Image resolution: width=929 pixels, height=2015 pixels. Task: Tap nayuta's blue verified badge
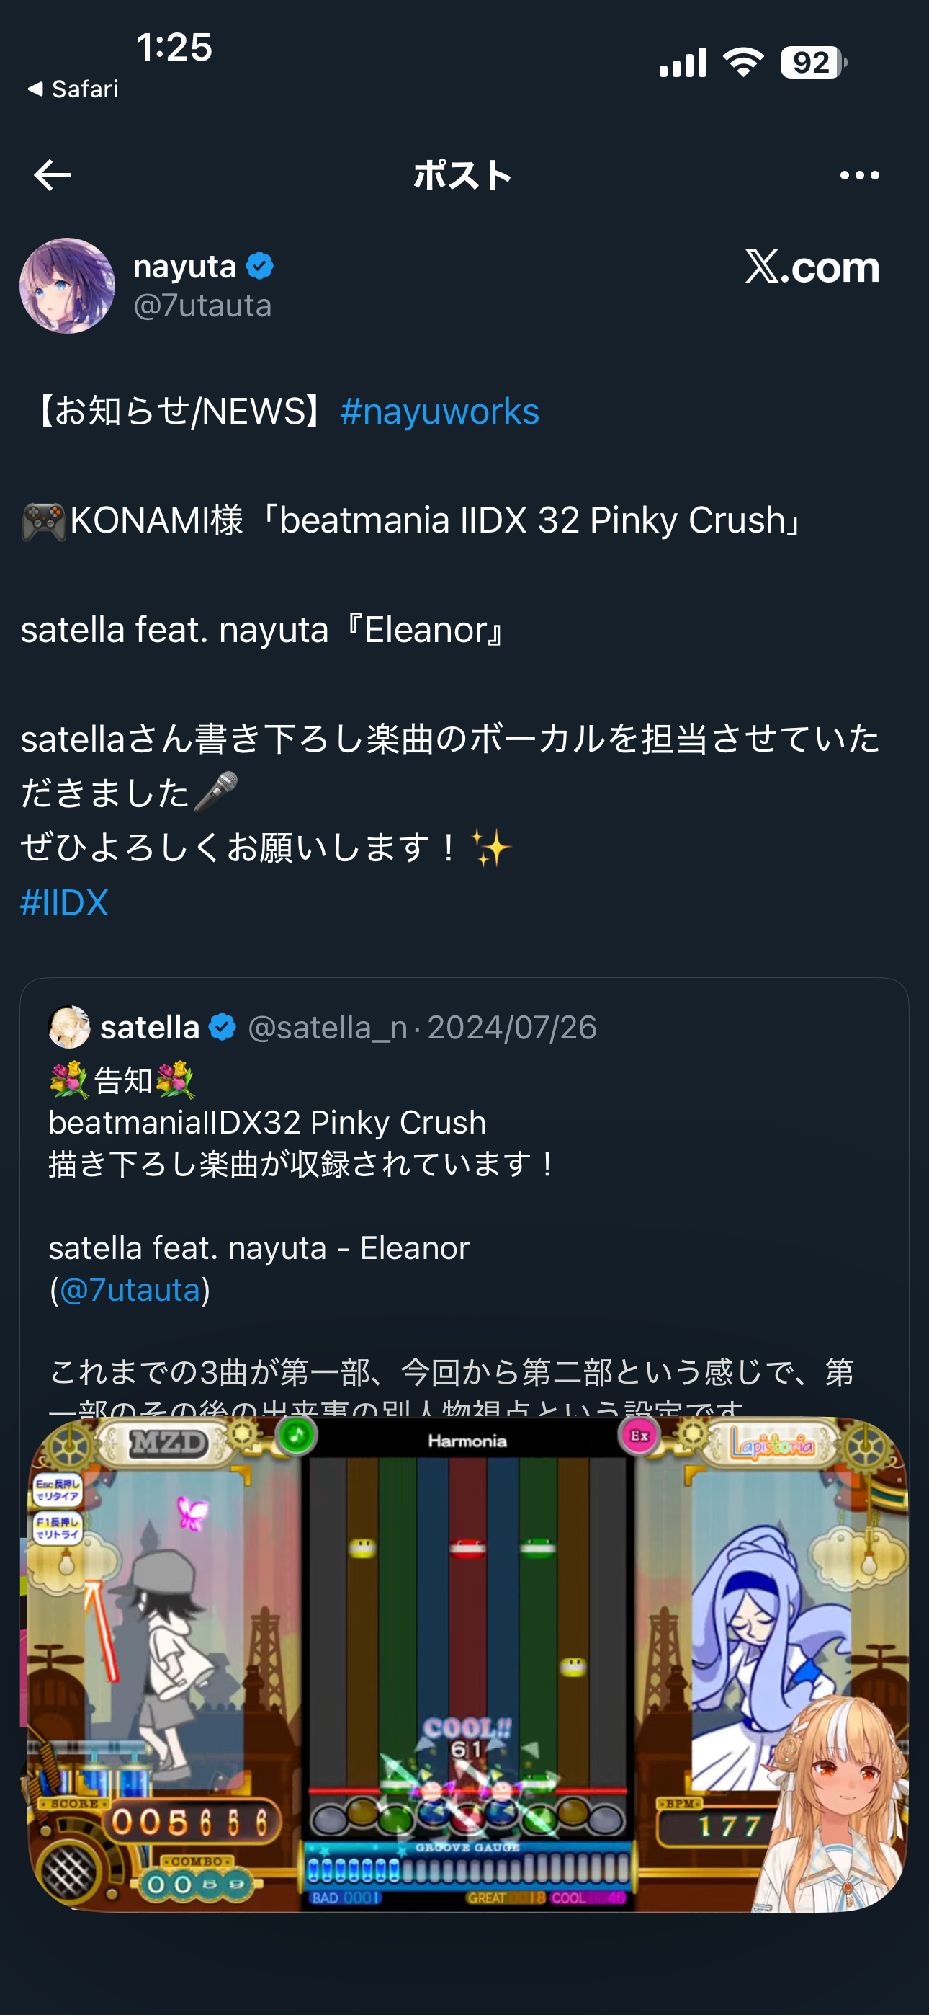click(260, 267)
